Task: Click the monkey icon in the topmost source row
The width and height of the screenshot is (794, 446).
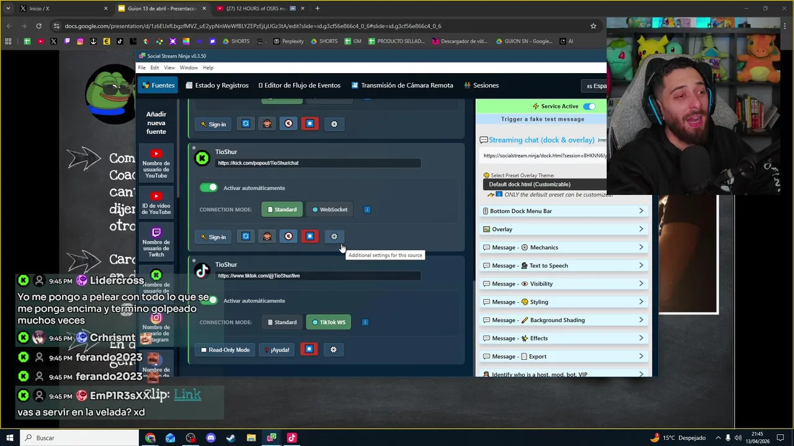Action: coord(267,124)
